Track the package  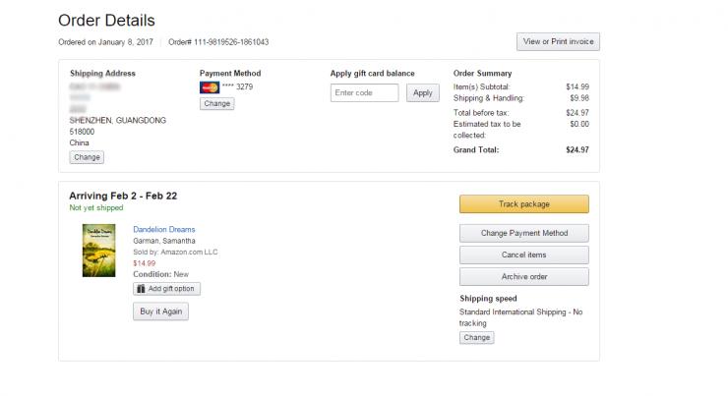click(523, 204)
